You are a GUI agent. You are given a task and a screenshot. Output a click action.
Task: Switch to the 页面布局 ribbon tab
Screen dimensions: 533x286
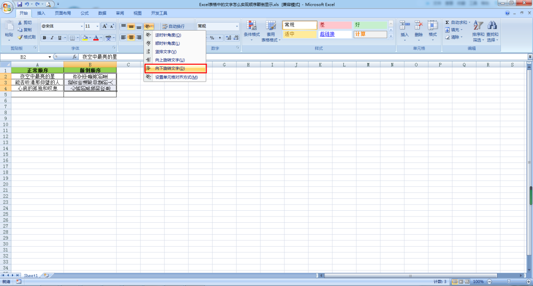click(x=63, y=13)
